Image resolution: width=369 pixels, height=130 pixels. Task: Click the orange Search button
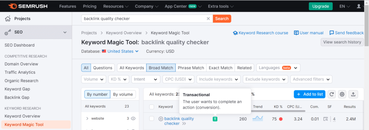point(222,19)
